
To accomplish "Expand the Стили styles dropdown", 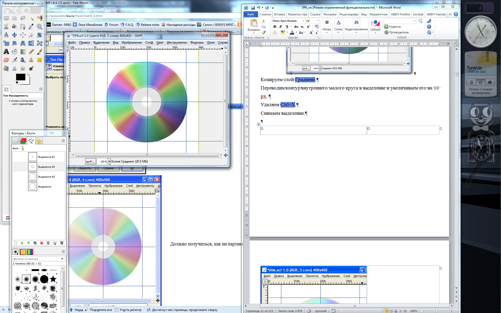I will (x=338, y=33).
